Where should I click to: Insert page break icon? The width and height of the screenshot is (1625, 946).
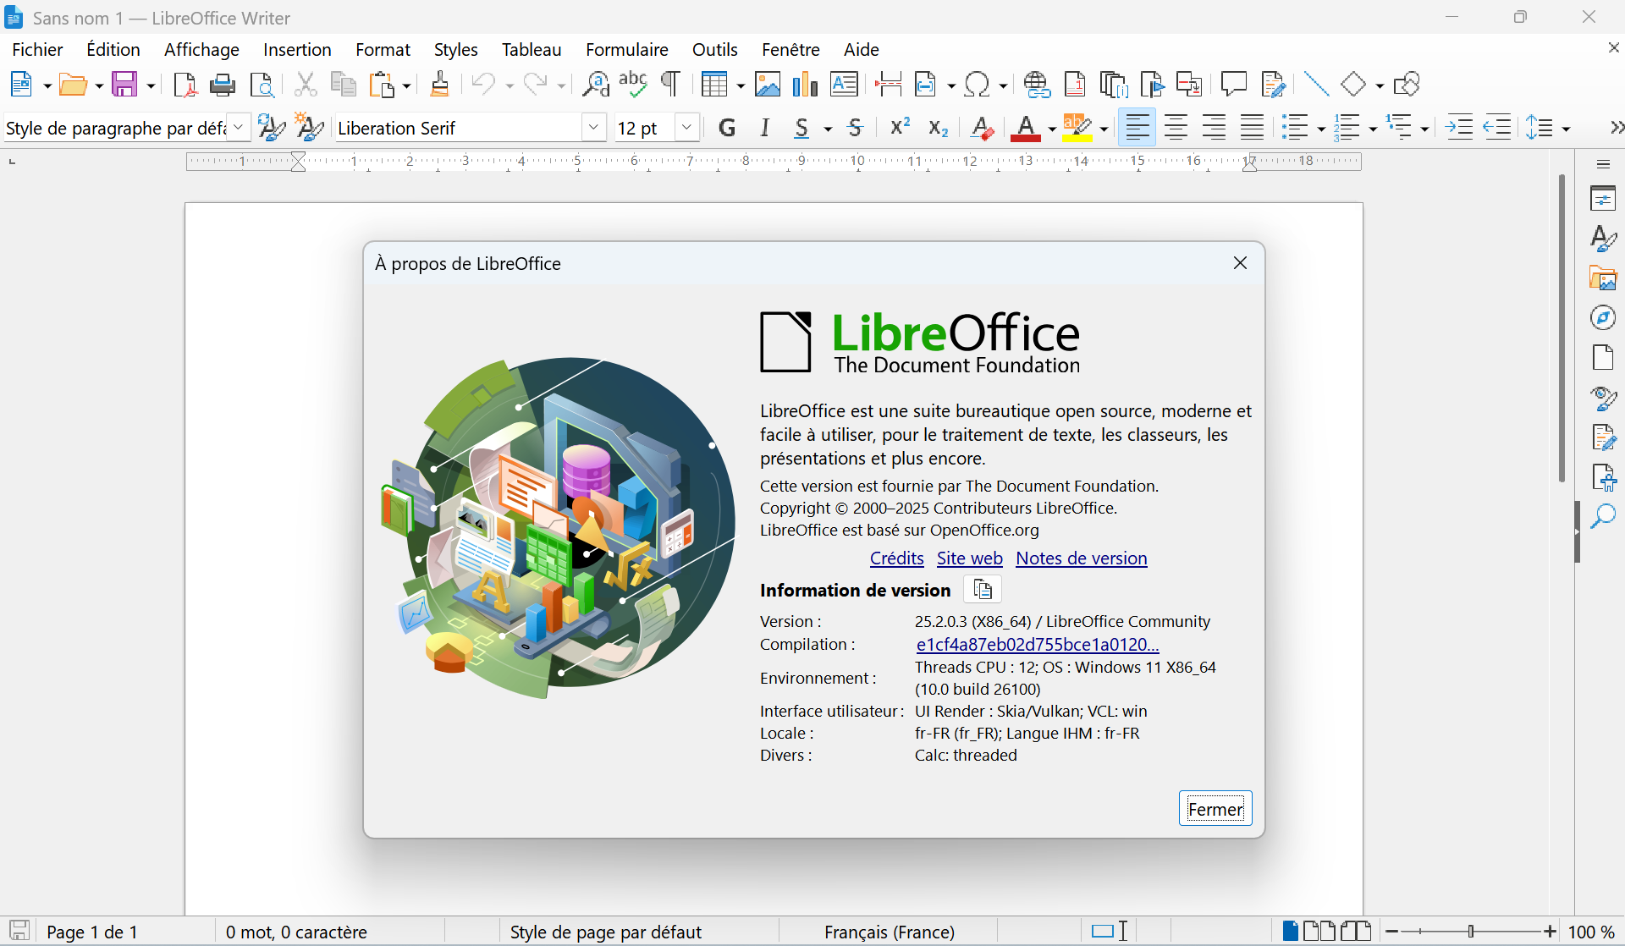tap(888, 85)
